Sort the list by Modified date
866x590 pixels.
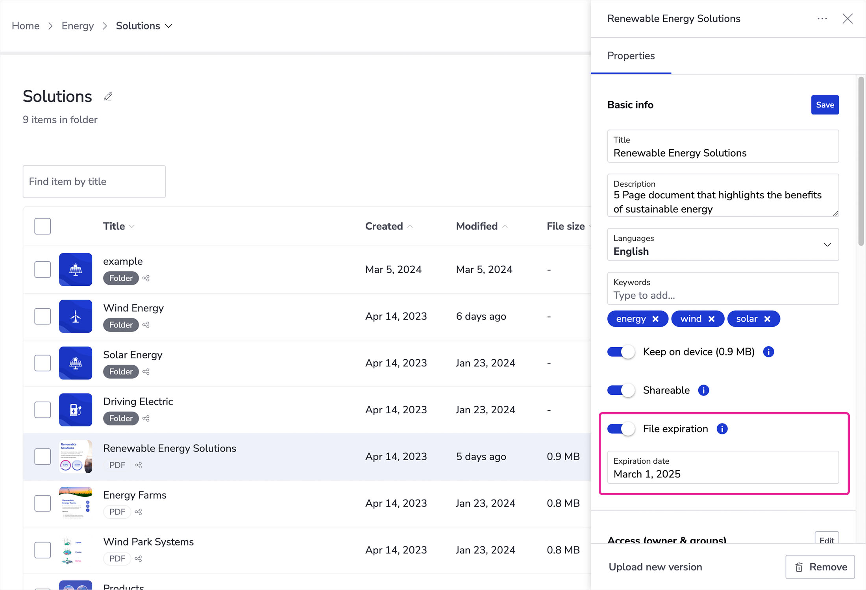point(482,226)
